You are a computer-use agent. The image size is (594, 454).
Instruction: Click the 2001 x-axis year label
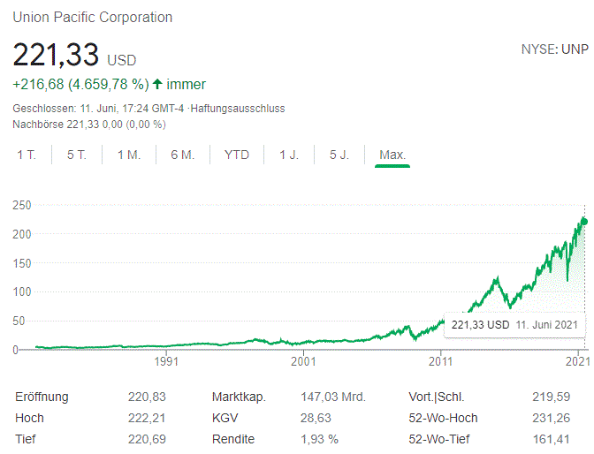click(x=304, y=360)
